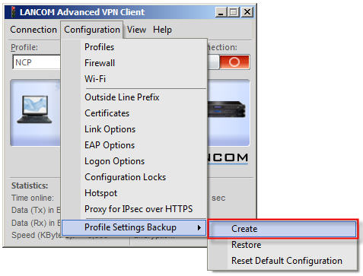Minimize the VPN Client window

point(221,12)
